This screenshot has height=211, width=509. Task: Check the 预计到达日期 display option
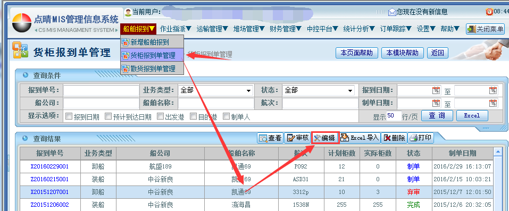point(108,116)
